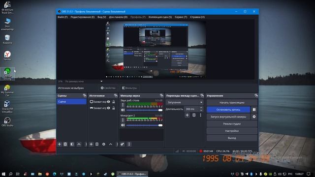Open the Док-панели menu
The width and height of the screenshot is (315, 177).
pos(118,17)
